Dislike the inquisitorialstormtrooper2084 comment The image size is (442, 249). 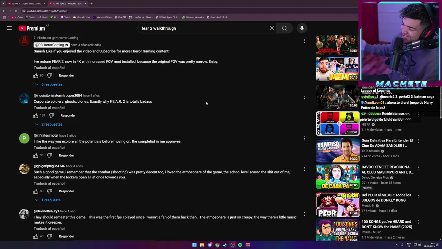click(x=51, y=116)
